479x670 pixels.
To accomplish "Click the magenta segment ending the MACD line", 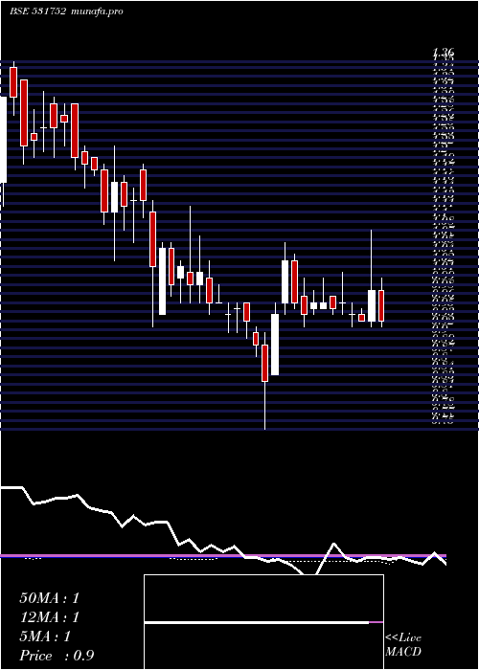I will 376,623.
